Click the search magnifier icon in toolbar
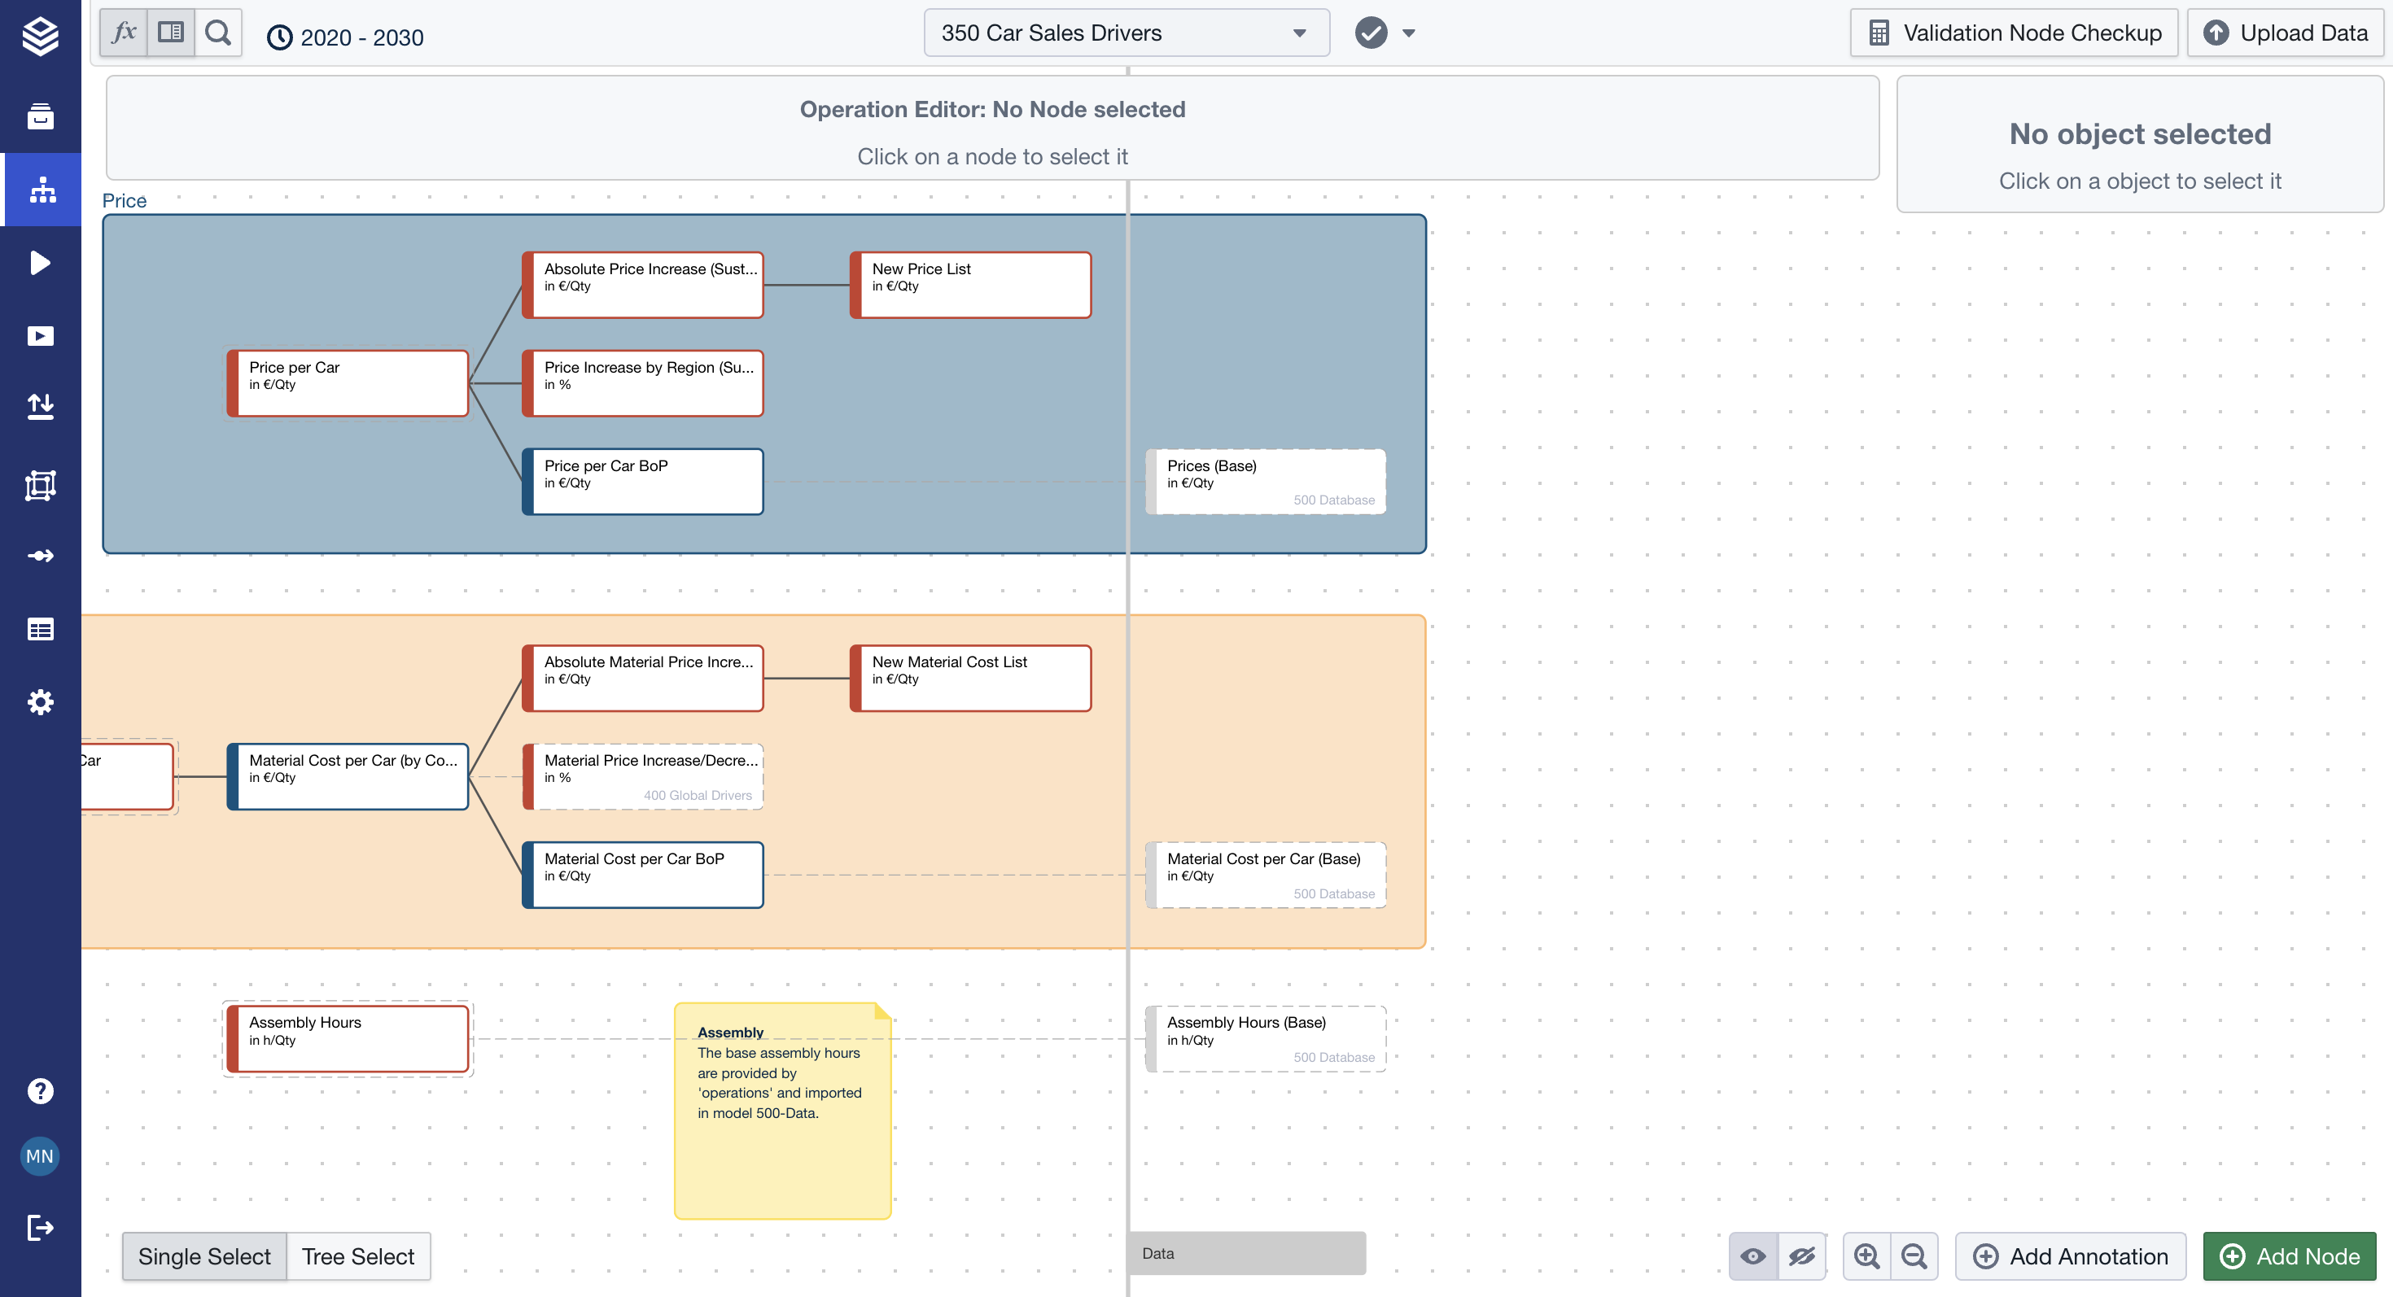The width and height of the screenshot is (2393, 1297). [218, 33]
